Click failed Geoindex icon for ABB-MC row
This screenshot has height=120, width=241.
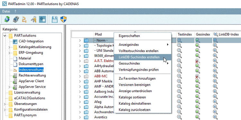[197, 76]
